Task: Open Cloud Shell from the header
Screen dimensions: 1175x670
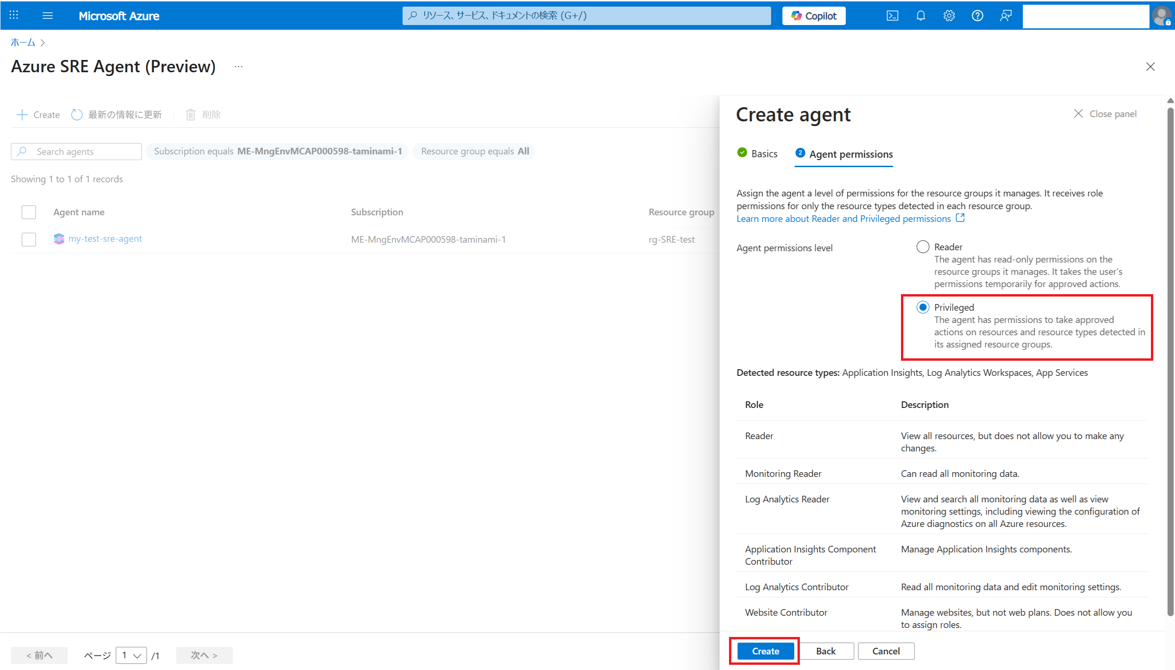Action: click(892, 16)
